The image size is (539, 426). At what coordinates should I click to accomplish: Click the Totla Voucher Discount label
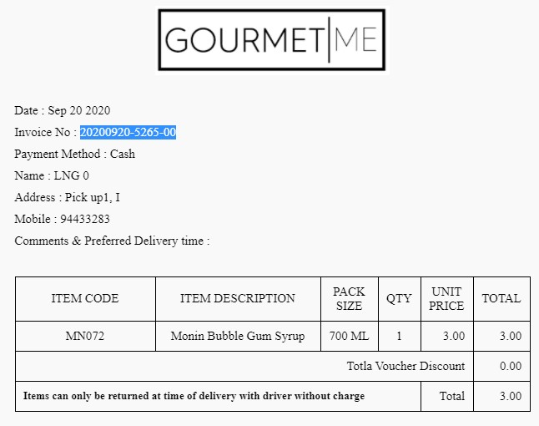[406, 366]
